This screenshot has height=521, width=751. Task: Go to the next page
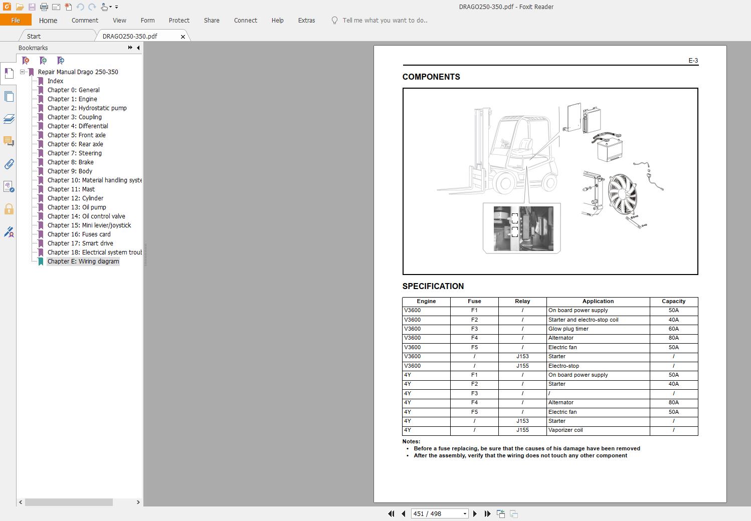point(475,513)
